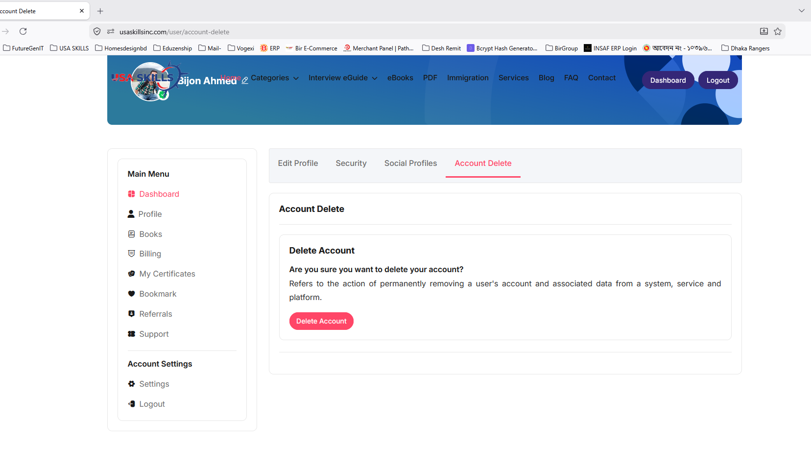Open the Eduzenship bookmarks folder
The image size is (811, 464).
pyautogui.click(x=172, y=48)
